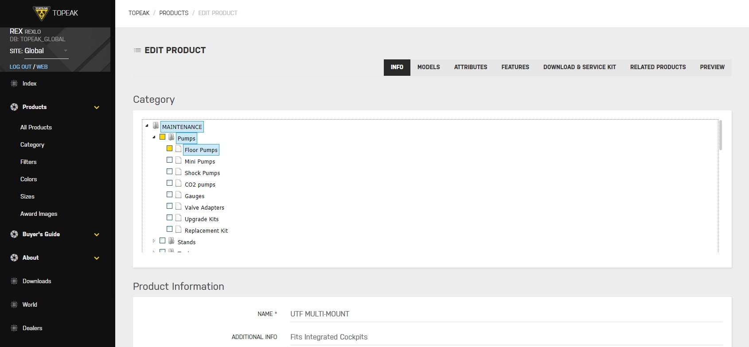Check the CO2 pumps checkbox
Image resolution: width=749 pixels, height=347 pixels.
(x=170, y=183)
